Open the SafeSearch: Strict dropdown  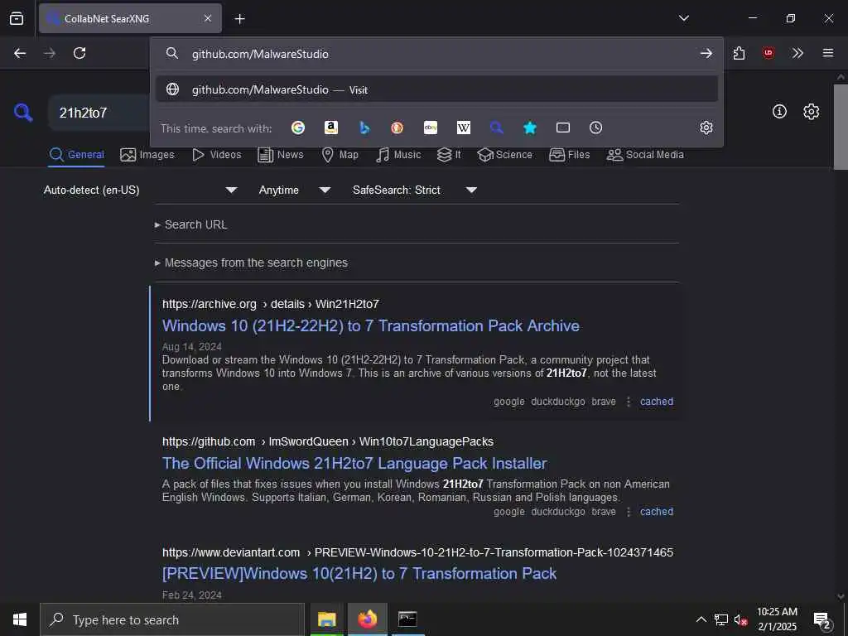pyautogui.click(x=415, y=190)
